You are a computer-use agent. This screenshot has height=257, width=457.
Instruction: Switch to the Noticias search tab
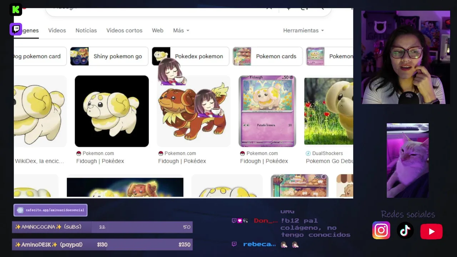coord(86,30)
